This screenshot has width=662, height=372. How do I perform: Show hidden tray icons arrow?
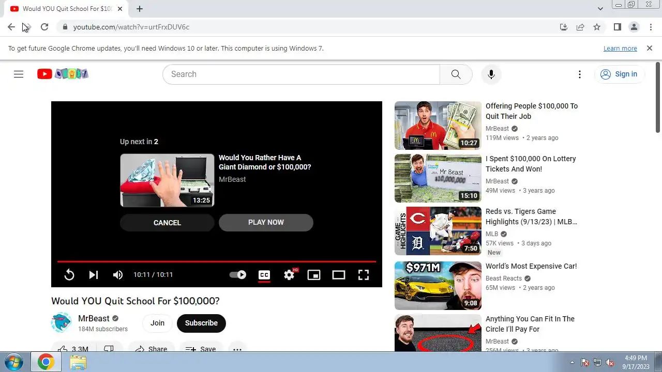(x=572, y=362)
